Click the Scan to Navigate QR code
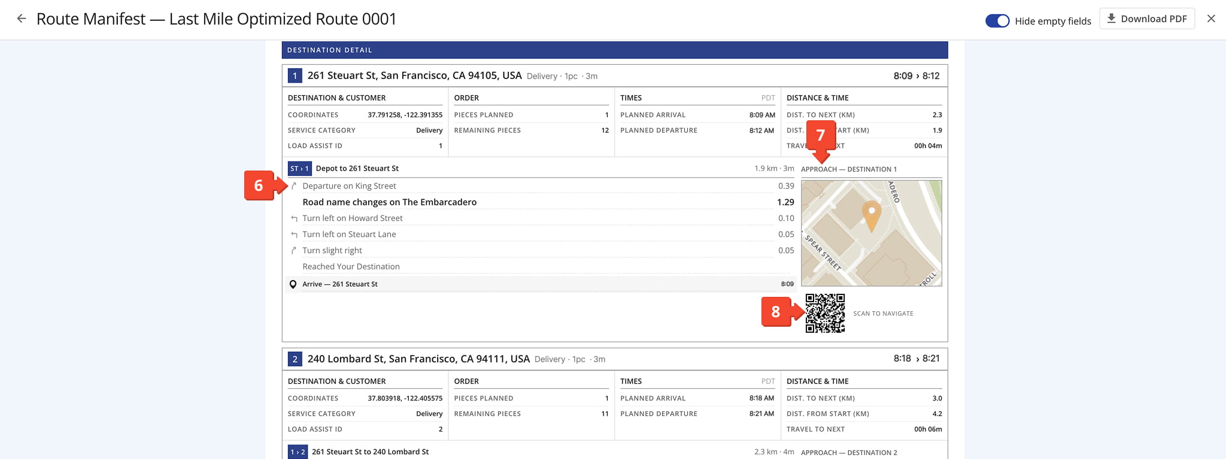 [825, 313]
